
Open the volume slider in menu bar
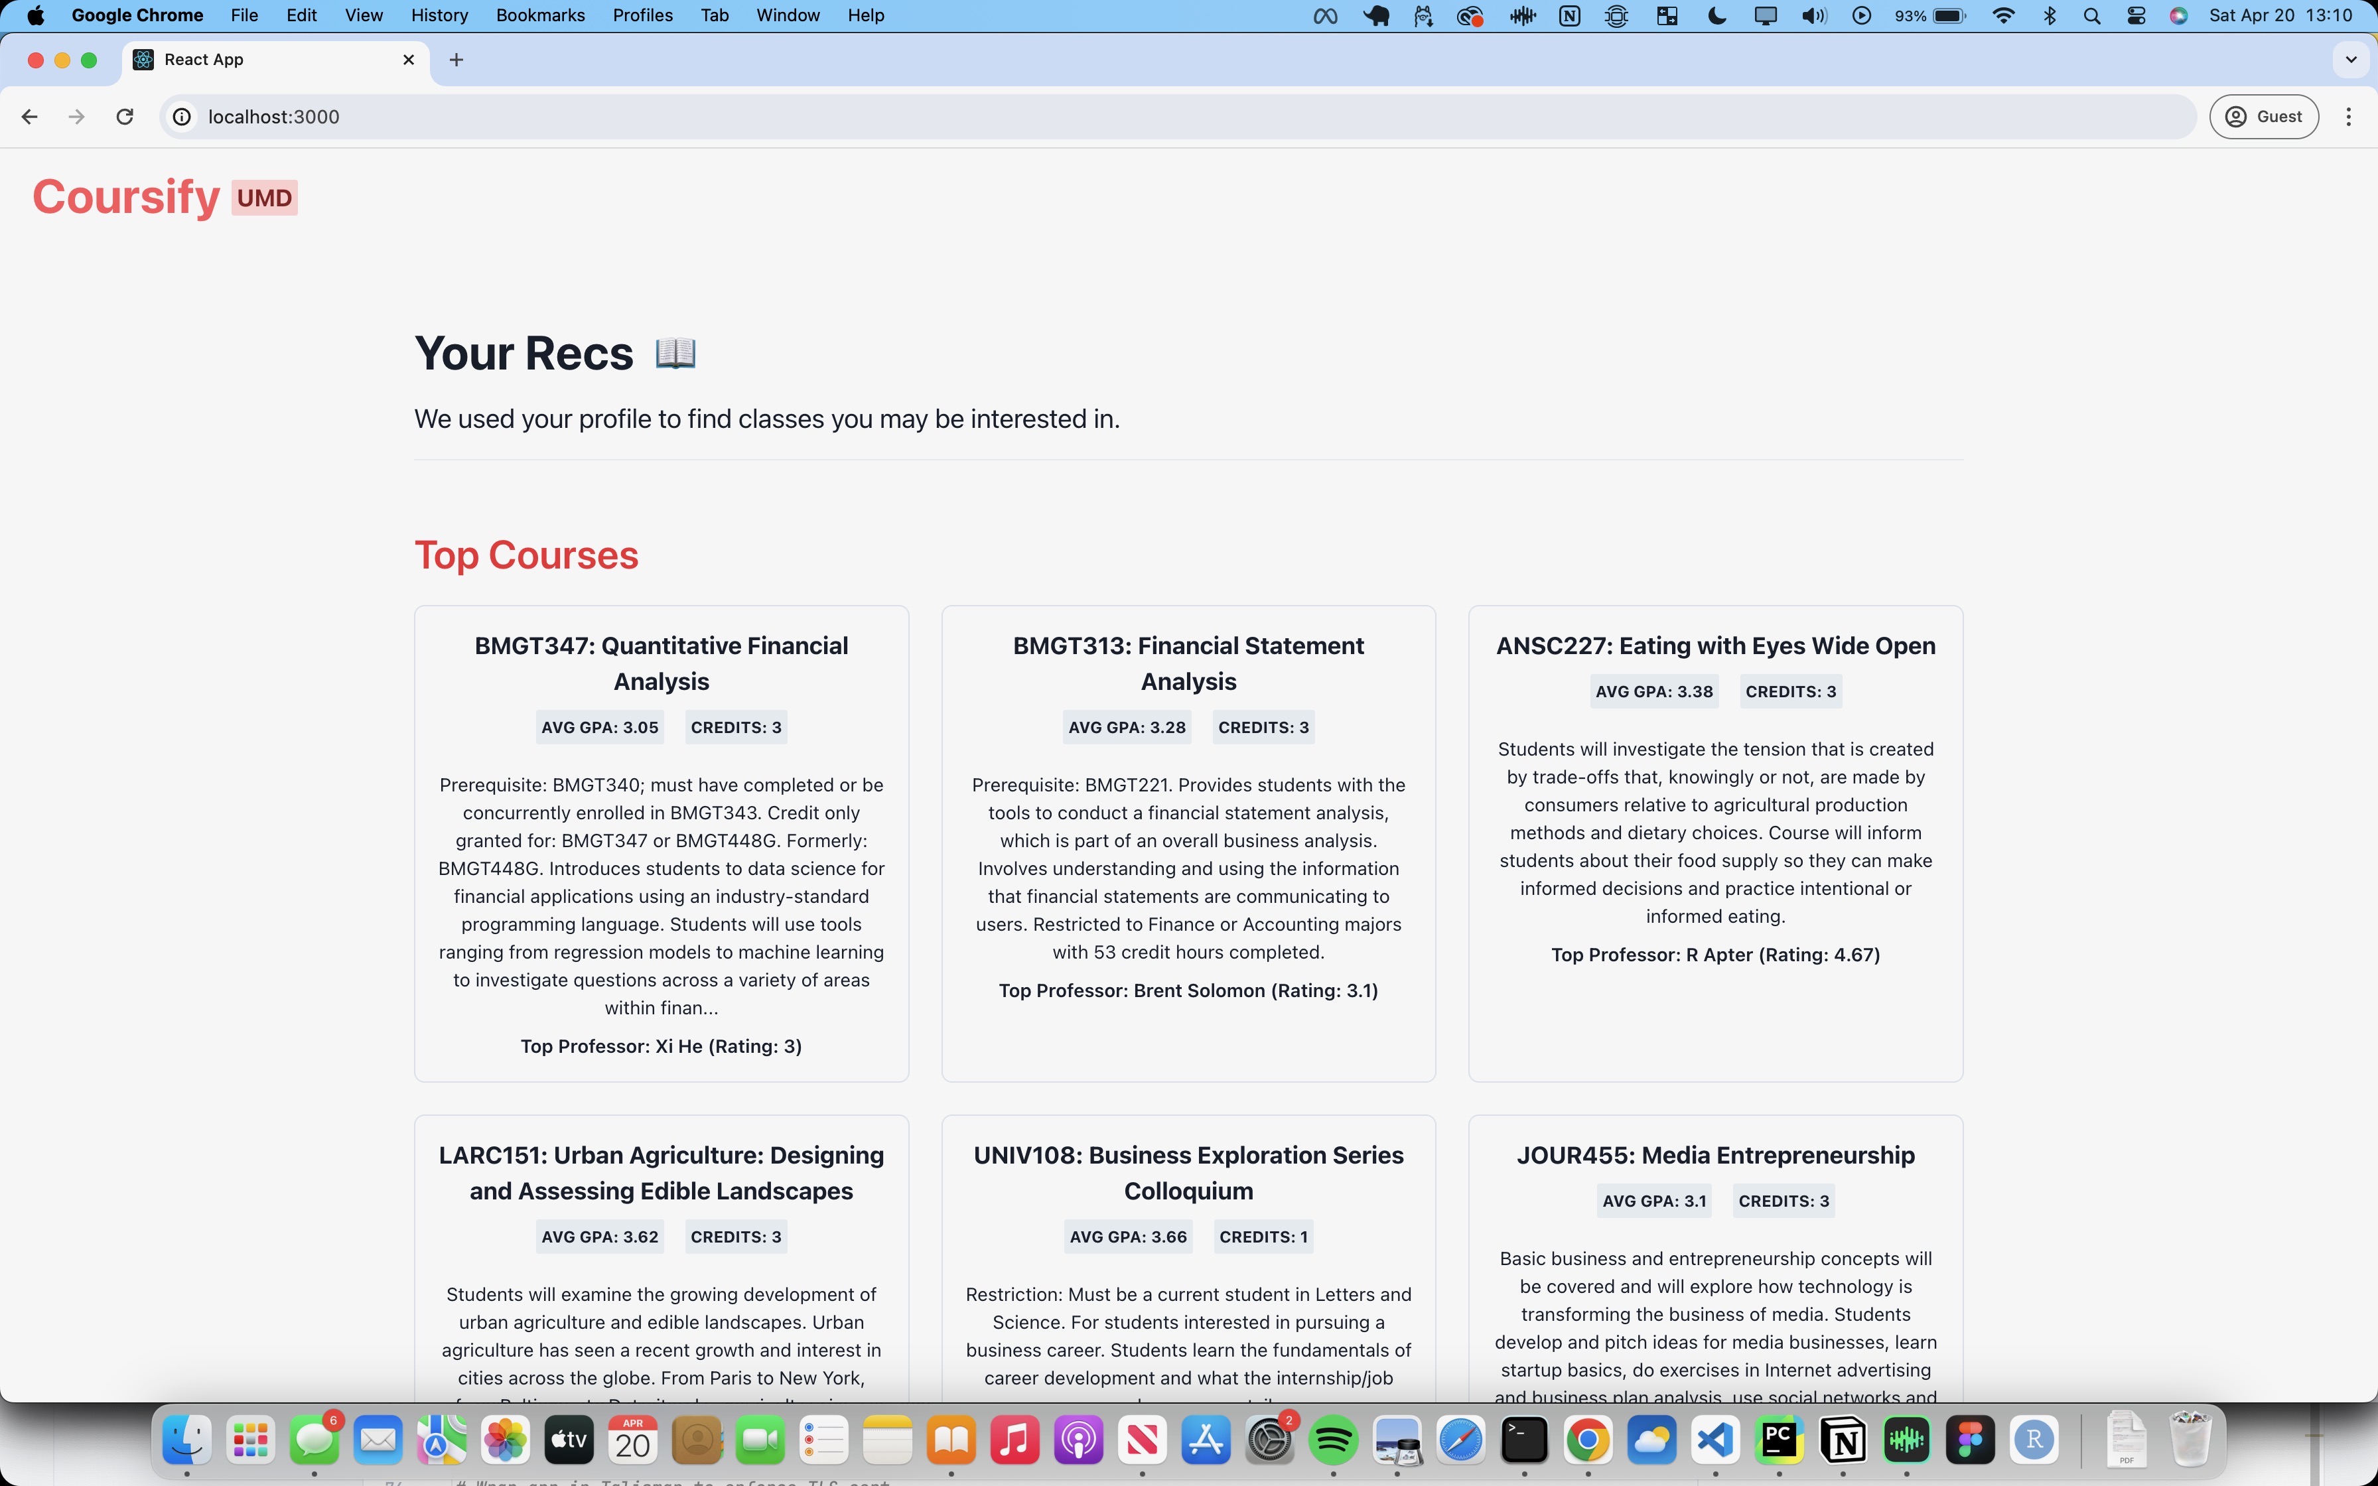pos(1813,16)
